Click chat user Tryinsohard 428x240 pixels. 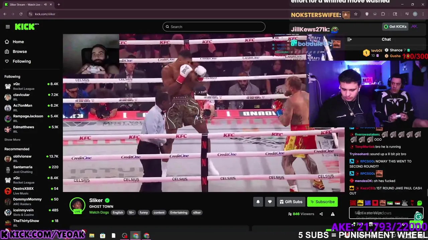(359, 154)
